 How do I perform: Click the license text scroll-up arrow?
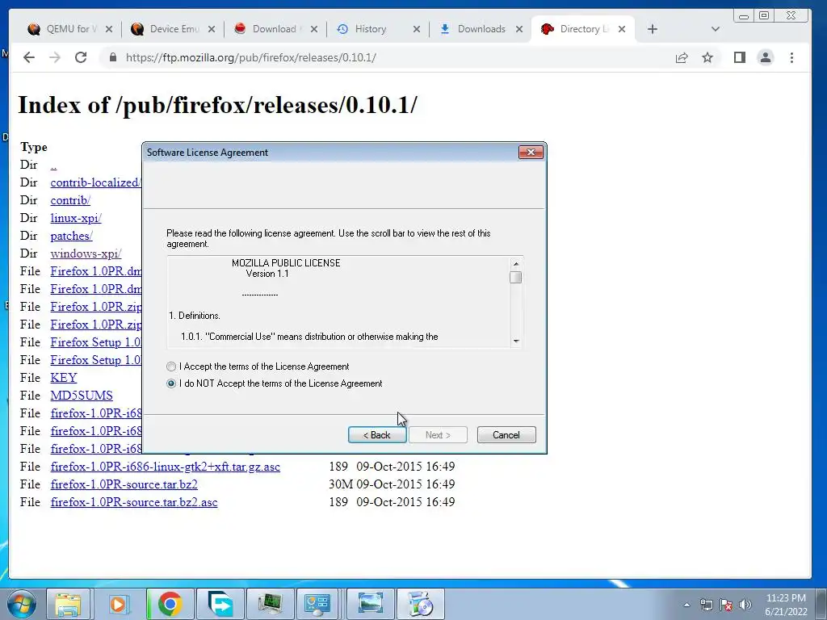coord(516,264)
